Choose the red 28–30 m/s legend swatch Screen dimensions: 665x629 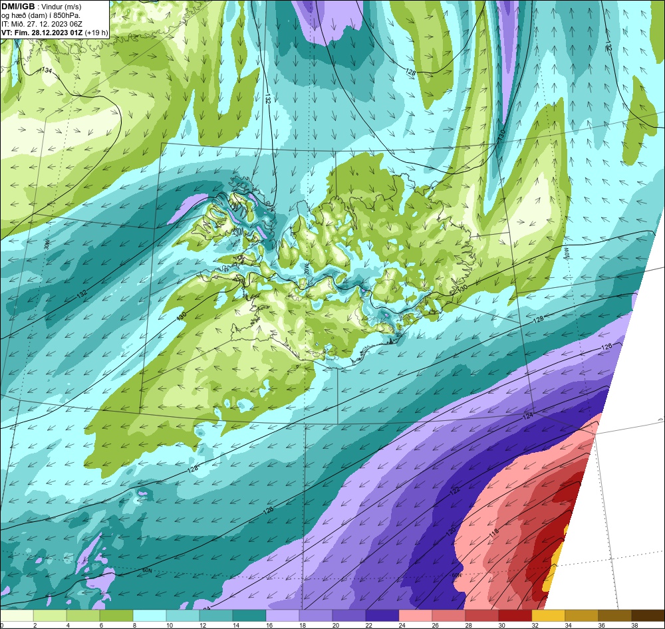[x=481, y=616]
